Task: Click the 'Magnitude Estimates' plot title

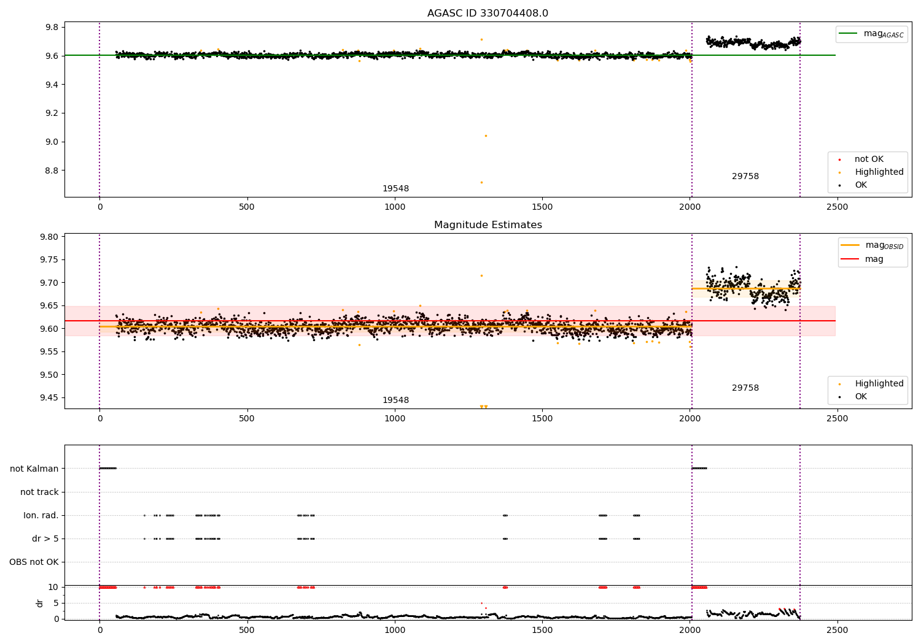Action: pos(488,225)
